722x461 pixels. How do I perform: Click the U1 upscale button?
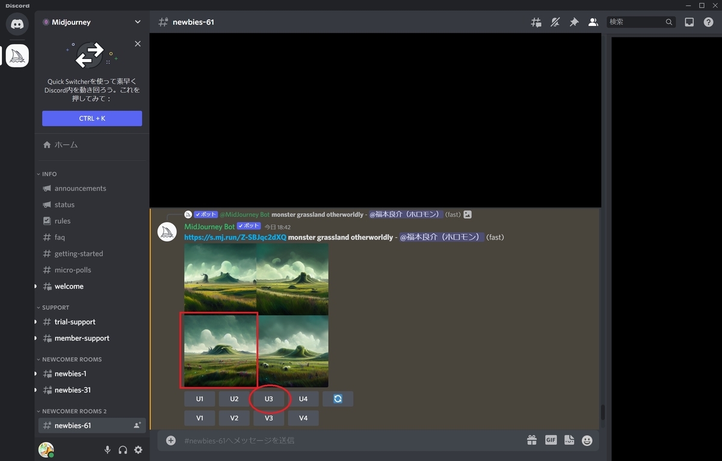[x=200, y=399]
